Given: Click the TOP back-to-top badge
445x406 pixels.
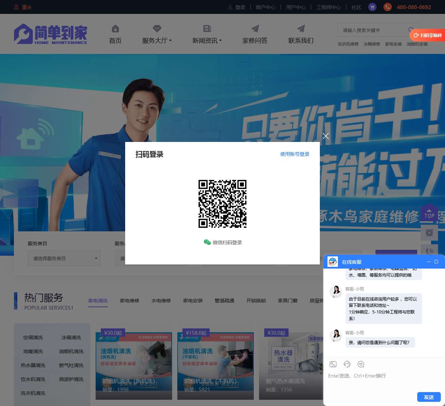Looking at the screenshot, I should [x=429, y=213].
